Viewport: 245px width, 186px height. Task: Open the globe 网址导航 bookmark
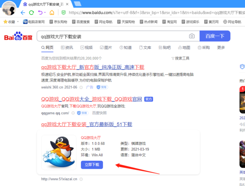(232, 22)
